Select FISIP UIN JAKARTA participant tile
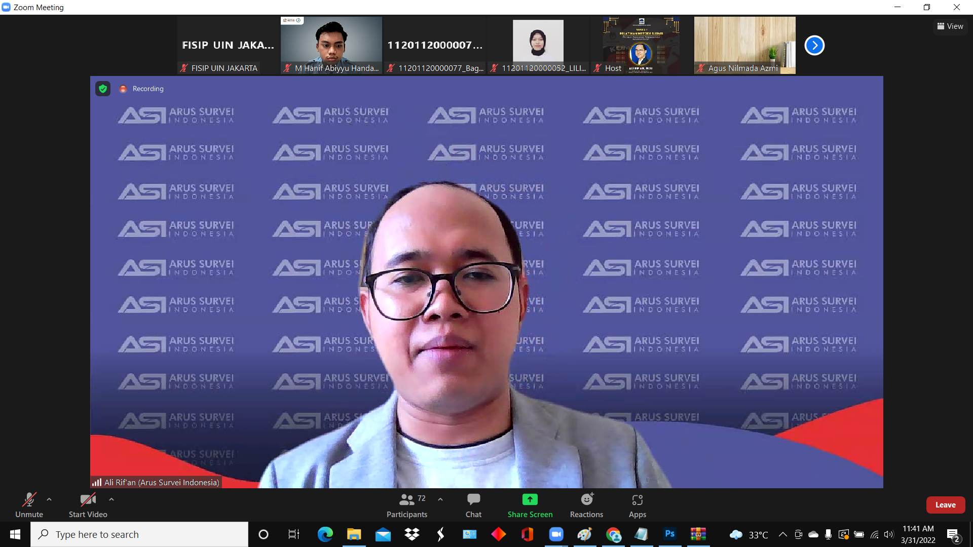Image resolution: width=973 pixels, height=547 pixels. click(x=228, y=46)
